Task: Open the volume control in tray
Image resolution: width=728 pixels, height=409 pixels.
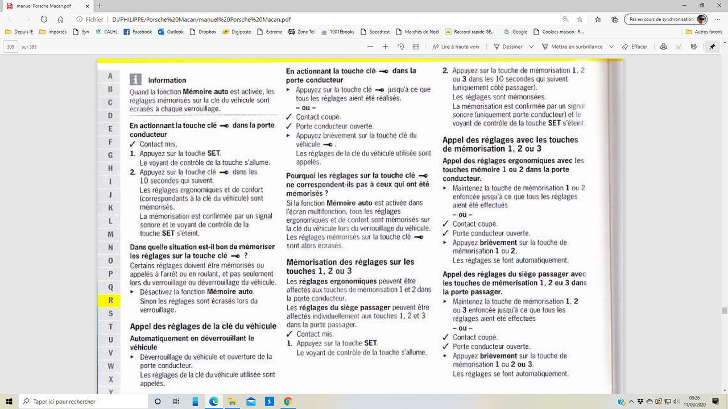Action: click(676, 402)
